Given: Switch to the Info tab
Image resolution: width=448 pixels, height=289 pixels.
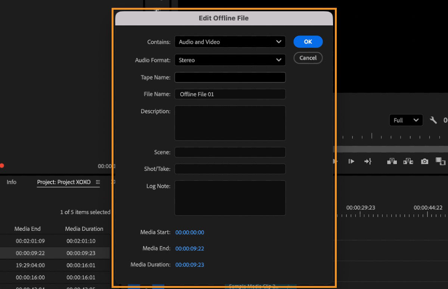Looking at the screenshot, I should click(x=11, y=182).
